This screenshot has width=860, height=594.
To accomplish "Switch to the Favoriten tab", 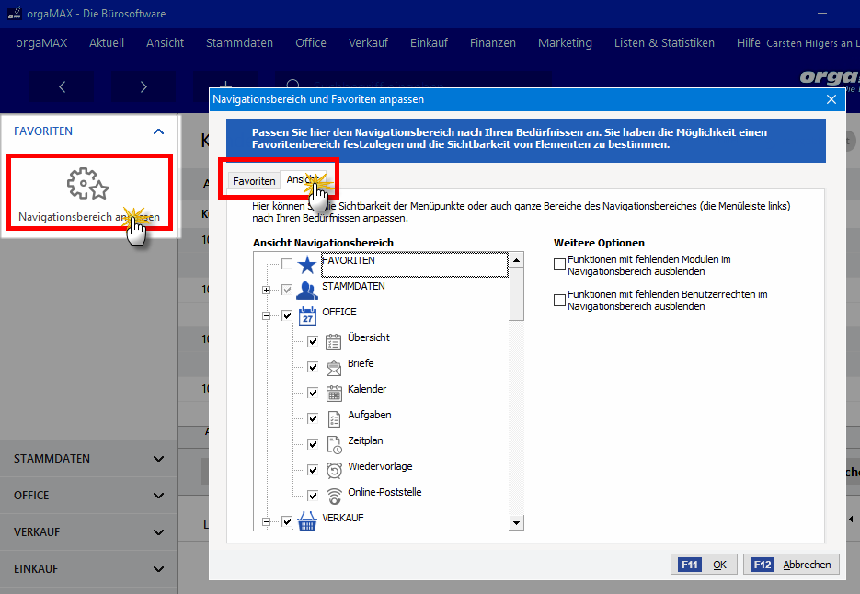I will pyautogui.click(x=254, y=181).
